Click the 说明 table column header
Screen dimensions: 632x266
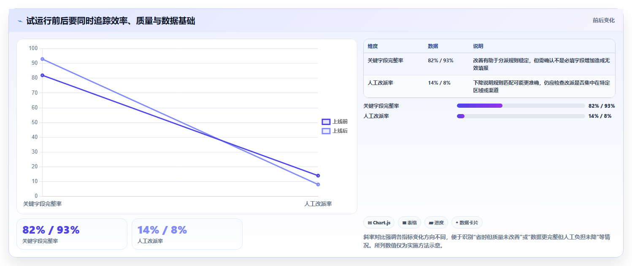pyautogui.click(x=478, y=46)
